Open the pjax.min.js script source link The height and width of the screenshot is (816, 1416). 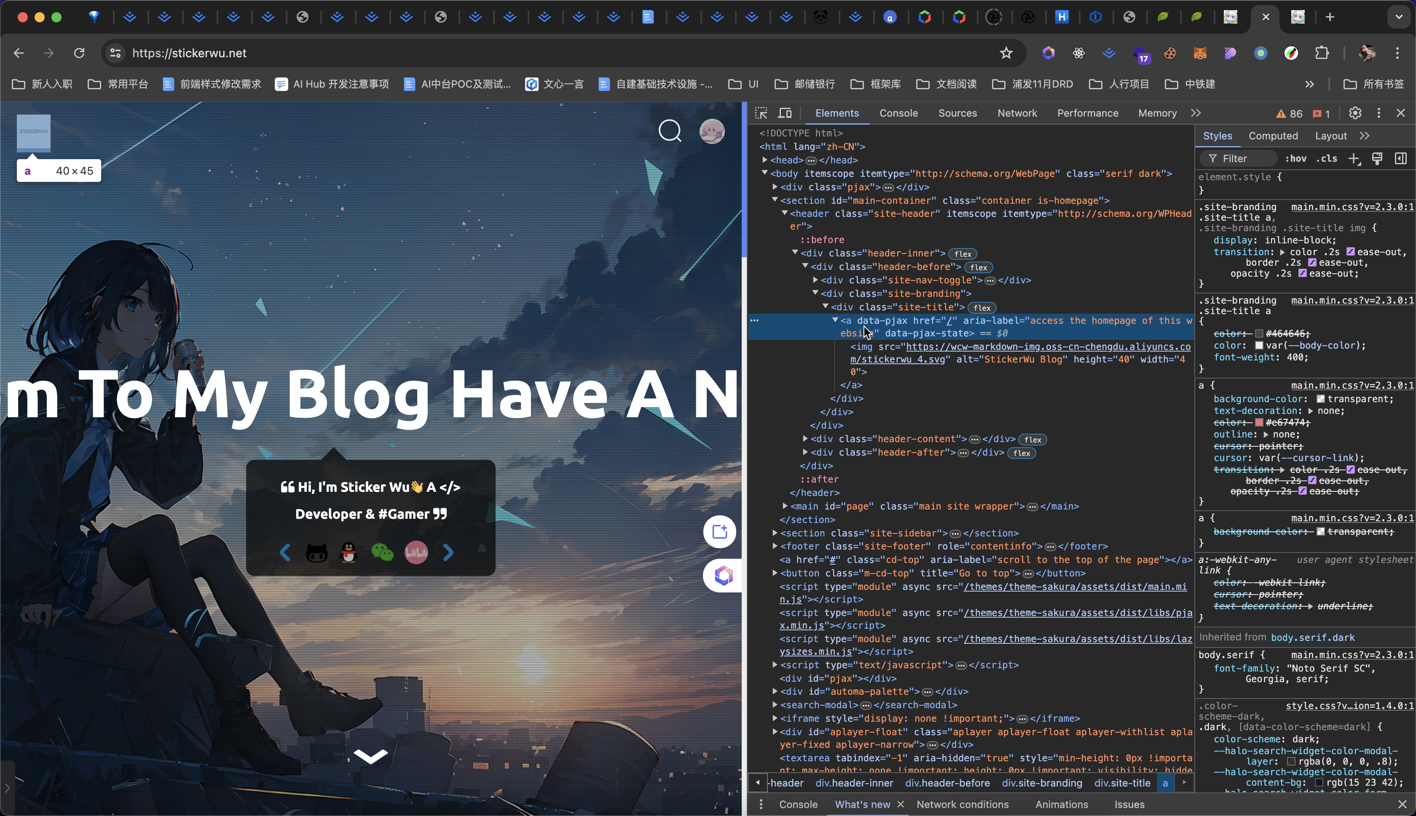tap(985, 619)
